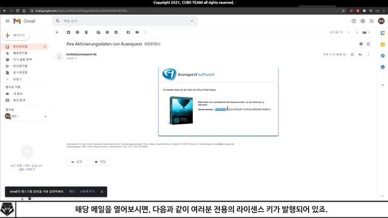Open Contacts side panel icon

[x=383, y=67]
